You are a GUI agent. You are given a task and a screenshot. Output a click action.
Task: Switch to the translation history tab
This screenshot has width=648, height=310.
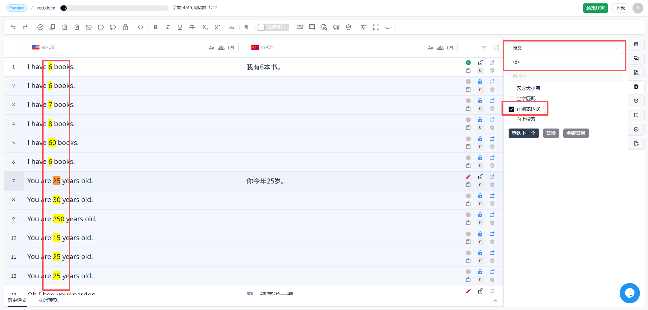(x=17, y=300)
